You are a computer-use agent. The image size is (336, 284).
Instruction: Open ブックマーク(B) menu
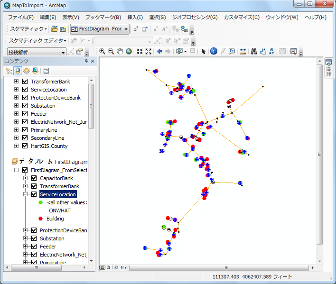(103, 18)
